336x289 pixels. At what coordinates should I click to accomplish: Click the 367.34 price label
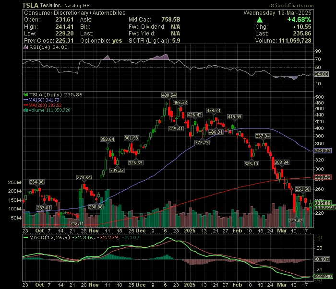point(263,136)
